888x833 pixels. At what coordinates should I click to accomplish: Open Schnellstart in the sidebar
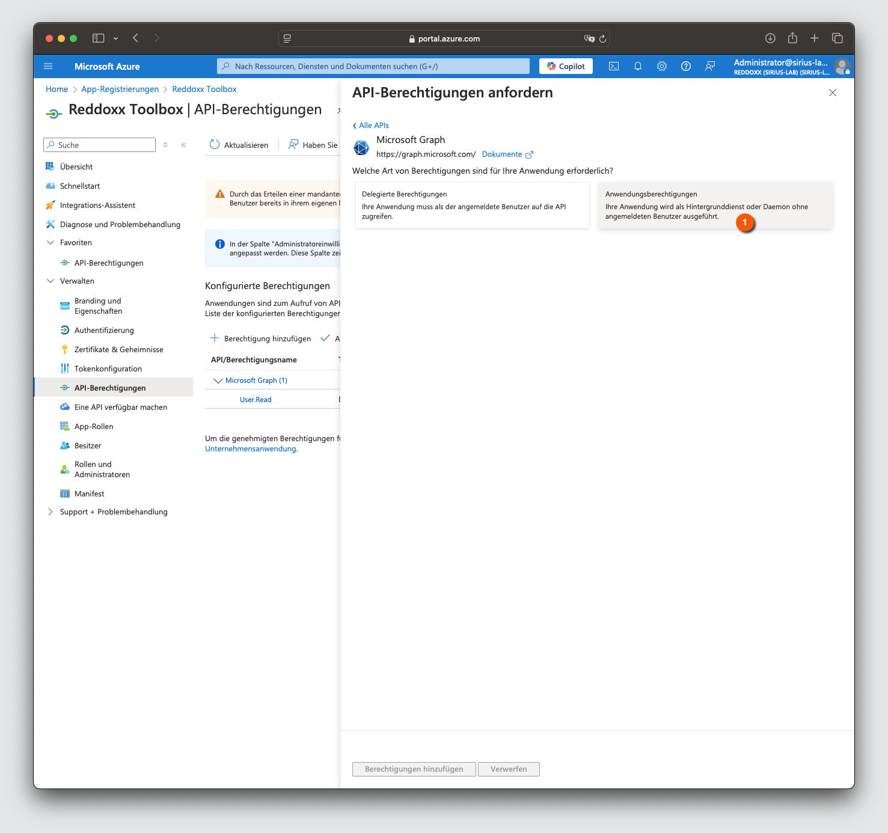pyautogui.click(x=80, y=186)
